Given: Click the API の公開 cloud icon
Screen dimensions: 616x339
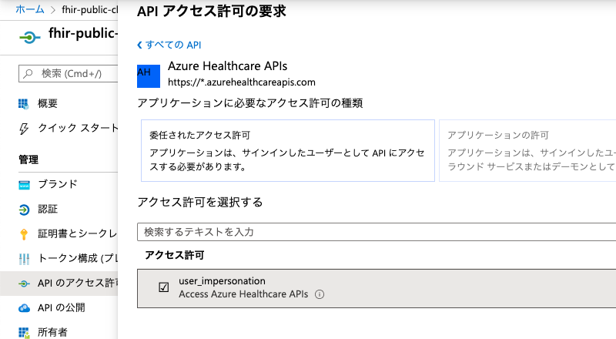Looking at the screenshot, I should [x=24, y=308].
